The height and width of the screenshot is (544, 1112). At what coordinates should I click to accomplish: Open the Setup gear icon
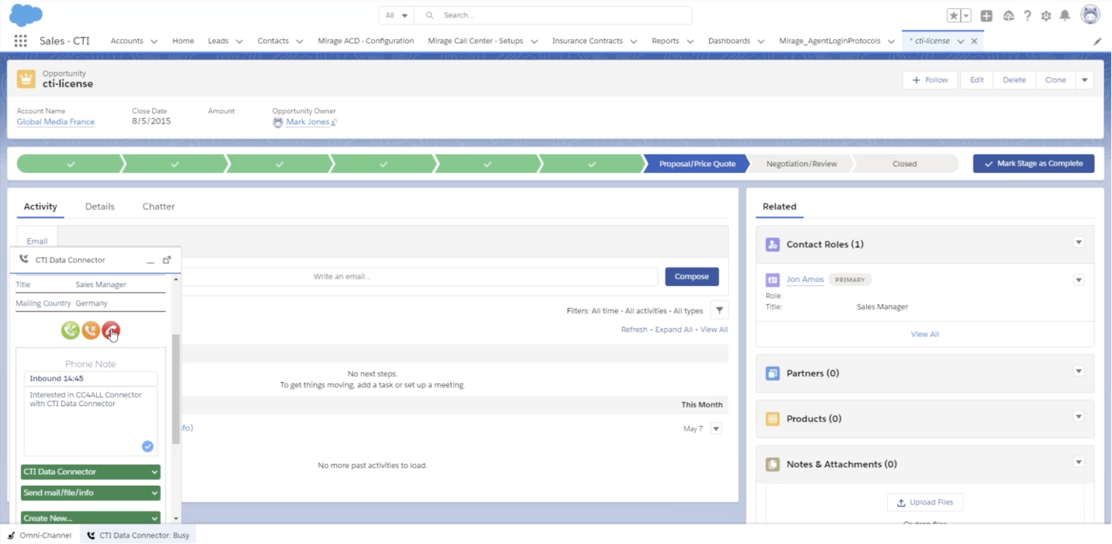click(x=1046, y=15)
